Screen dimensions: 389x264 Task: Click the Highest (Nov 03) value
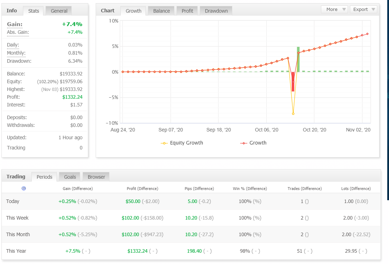(62, 90)
